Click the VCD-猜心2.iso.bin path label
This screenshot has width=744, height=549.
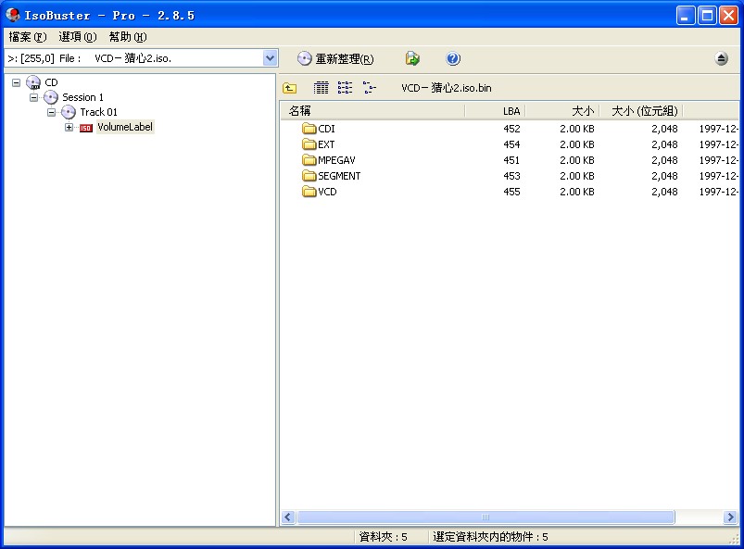click(446, 88)
